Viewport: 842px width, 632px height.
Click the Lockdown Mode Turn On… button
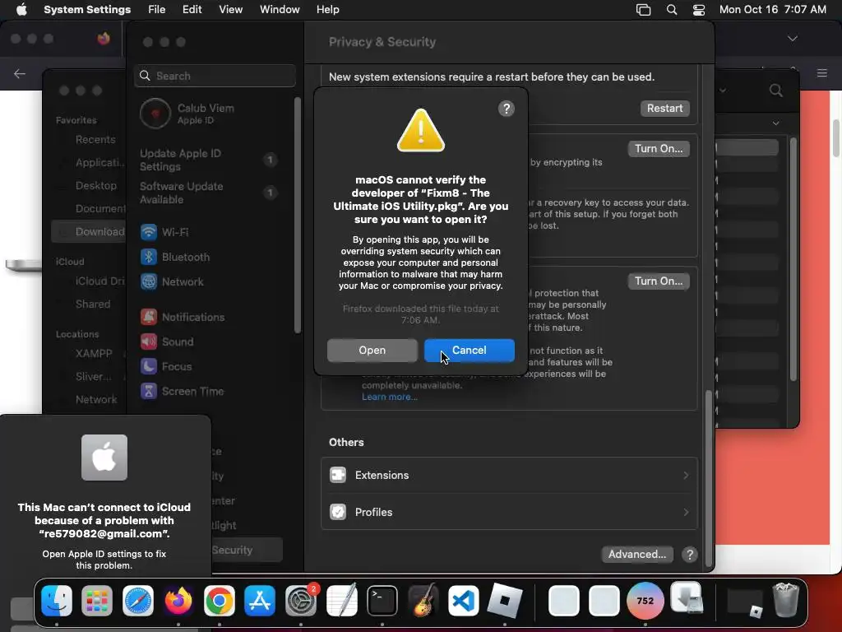[x=659, y=281]
